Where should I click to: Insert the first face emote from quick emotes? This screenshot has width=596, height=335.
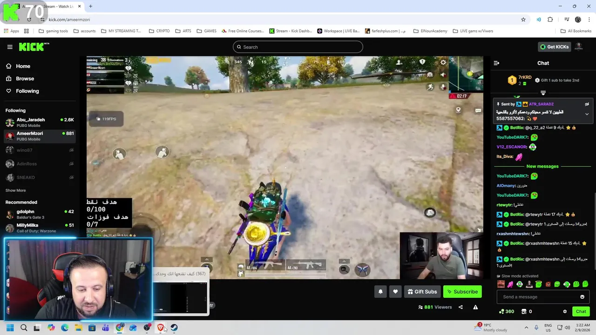tap(501, 284)
